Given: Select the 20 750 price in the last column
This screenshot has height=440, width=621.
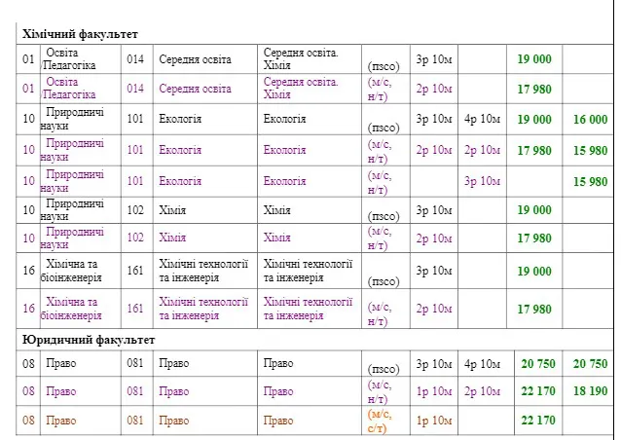Looking at the screenshot, I should click(590, 363).
